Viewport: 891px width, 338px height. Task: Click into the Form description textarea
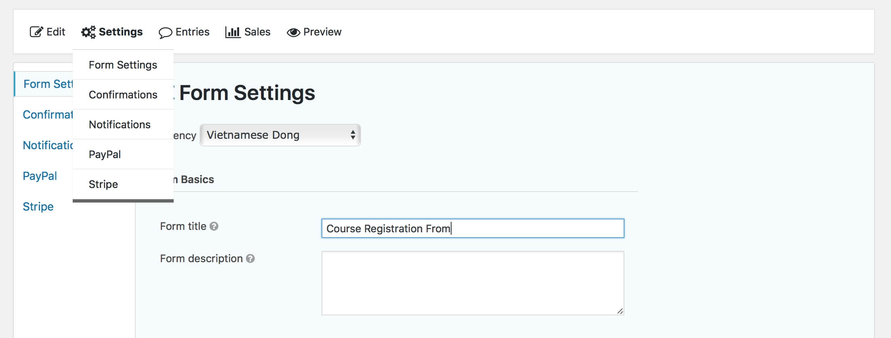[x=473, y=283]
